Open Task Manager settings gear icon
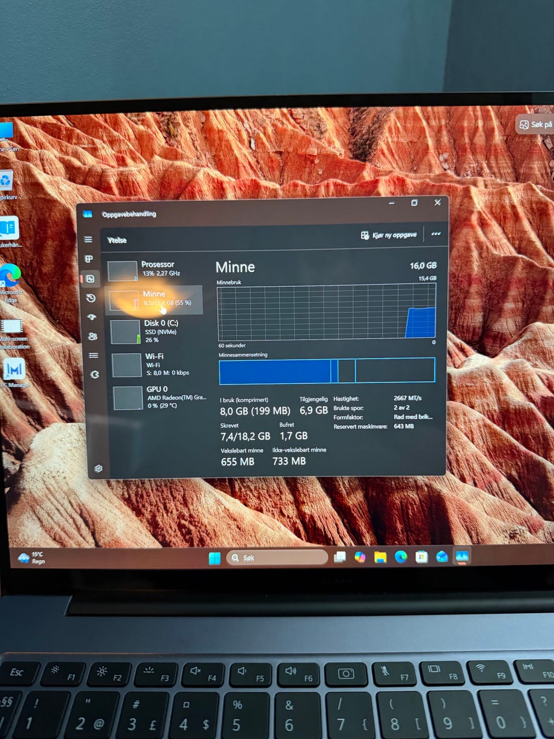The width and height of the screenshot is (554, 739). 99,468
